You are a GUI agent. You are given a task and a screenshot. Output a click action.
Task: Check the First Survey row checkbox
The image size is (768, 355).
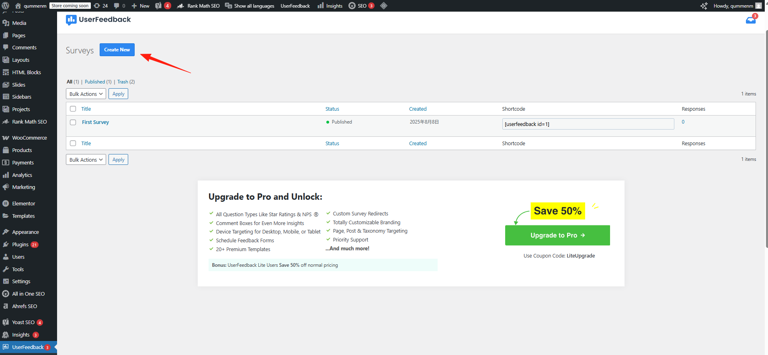coord(73,122)
